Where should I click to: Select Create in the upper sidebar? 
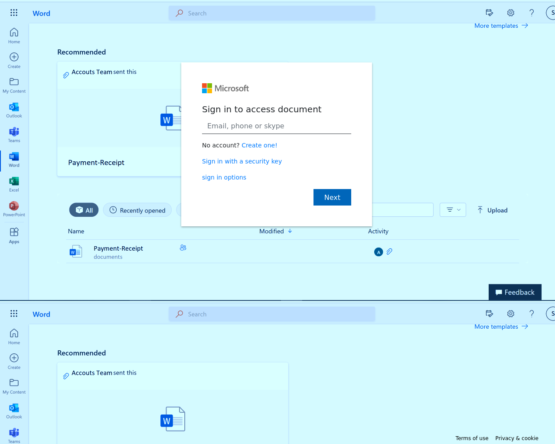[x=14, y=60]
